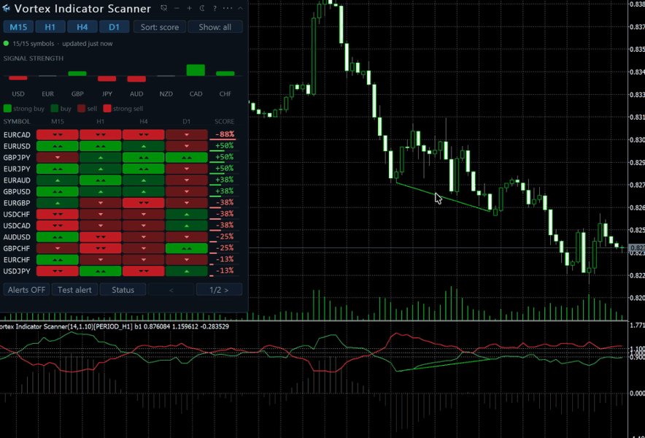Click the EURUSD H1 strong buy cell

(x=101, y=146)
